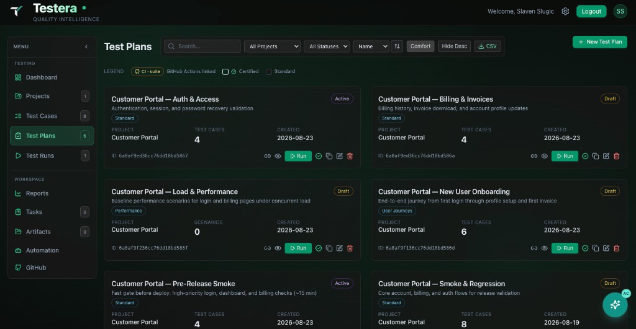This screenshot has width=636, height=329.
Task: Copy link for New User Onboarding plan
Action: (534, 248)
